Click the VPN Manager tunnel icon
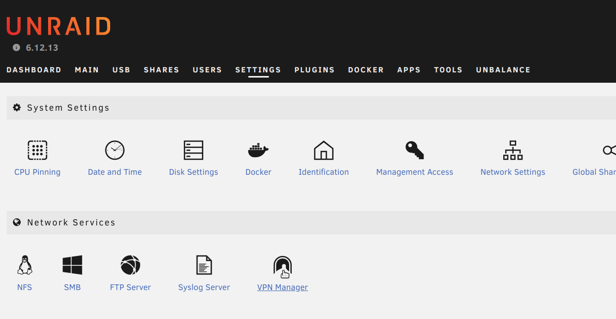Viewport: 616px width, 319px height. click(282, 266)
